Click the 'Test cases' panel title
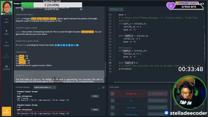This screenshot has width=208, height=117. (x=114, y=87)
